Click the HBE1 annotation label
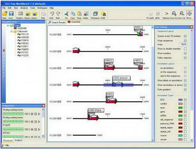This screenshot has width=196, height=149. coord(138,27)
